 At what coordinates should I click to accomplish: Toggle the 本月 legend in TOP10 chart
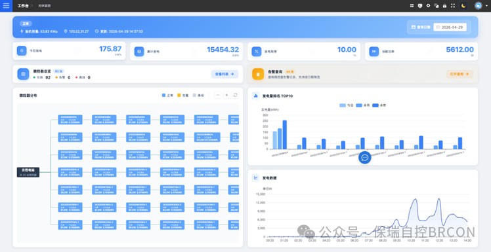(363, 105)
